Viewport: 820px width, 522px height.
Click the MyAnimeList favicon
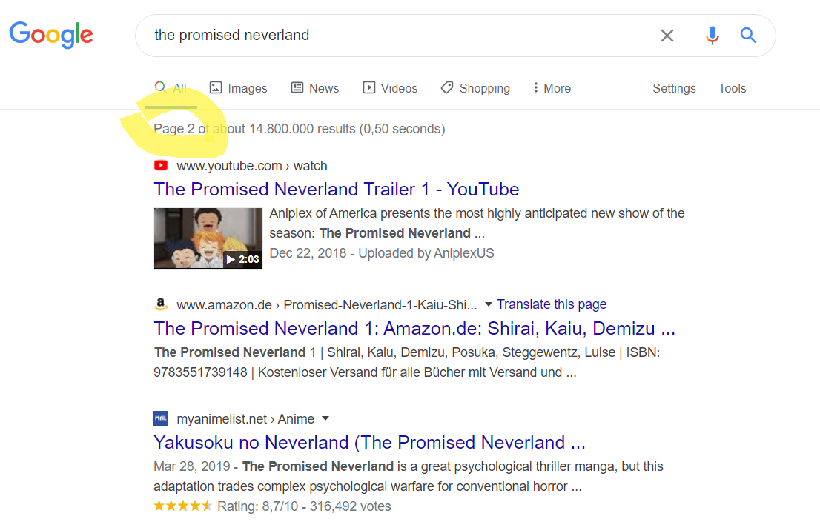pos(161,418)
